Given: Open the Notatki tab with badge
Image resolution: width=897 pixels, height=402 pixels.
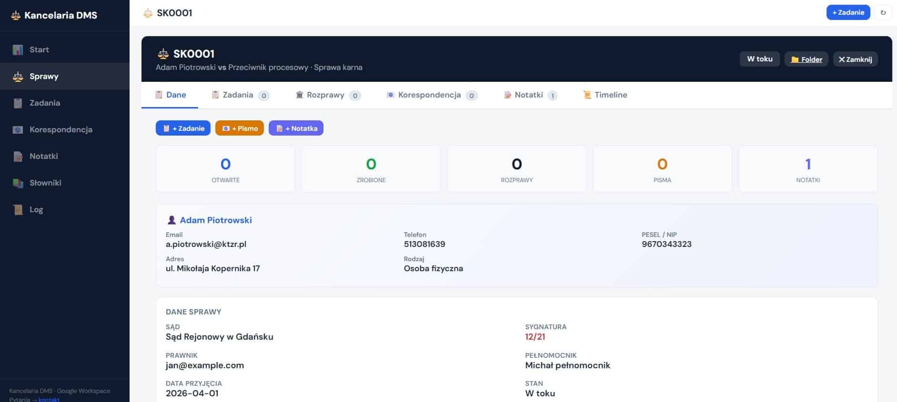Looking at the screenshot, I should (x=530, y=95).
